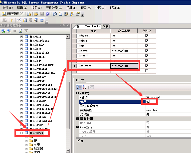Open the 文件(F) menu
Image resolution: width=191 pixels, height=153 pixels.
pos(7,8)
